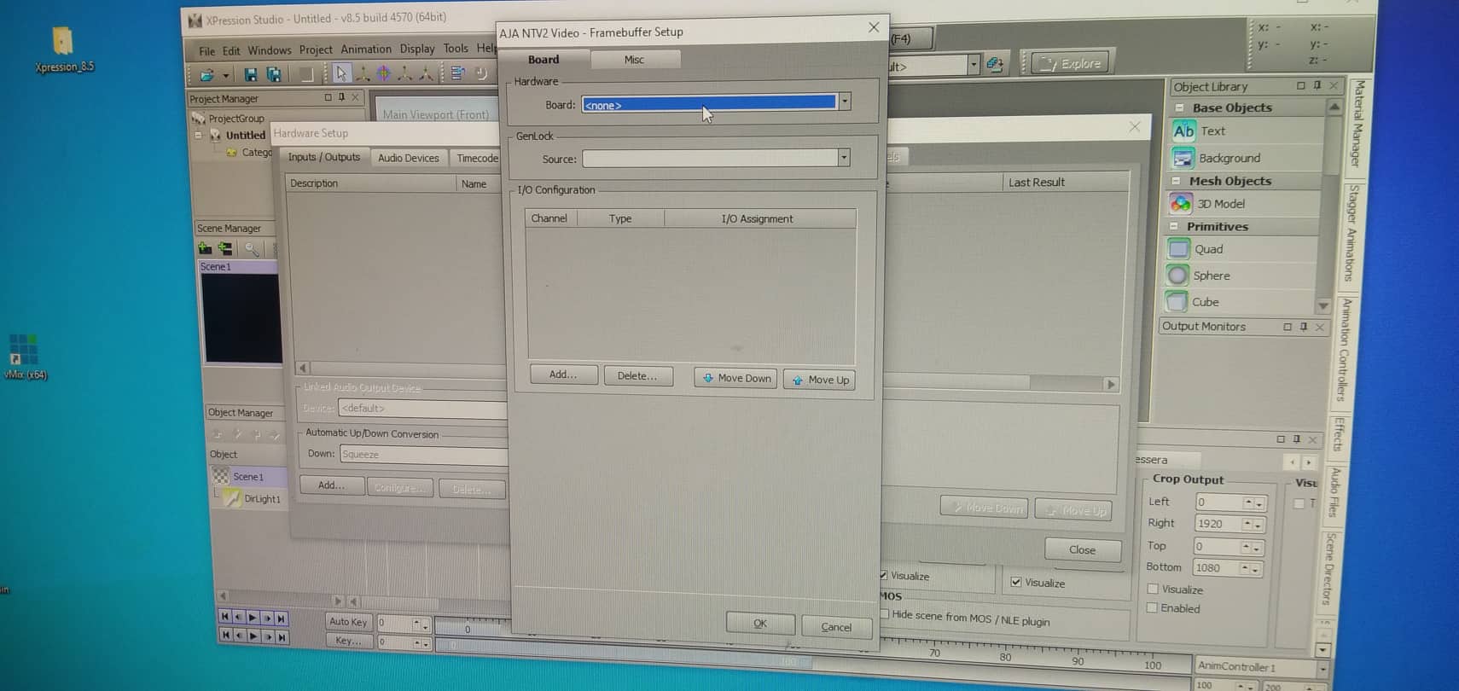
Task: Click the move axis tool icon
Action: [363, 74]
